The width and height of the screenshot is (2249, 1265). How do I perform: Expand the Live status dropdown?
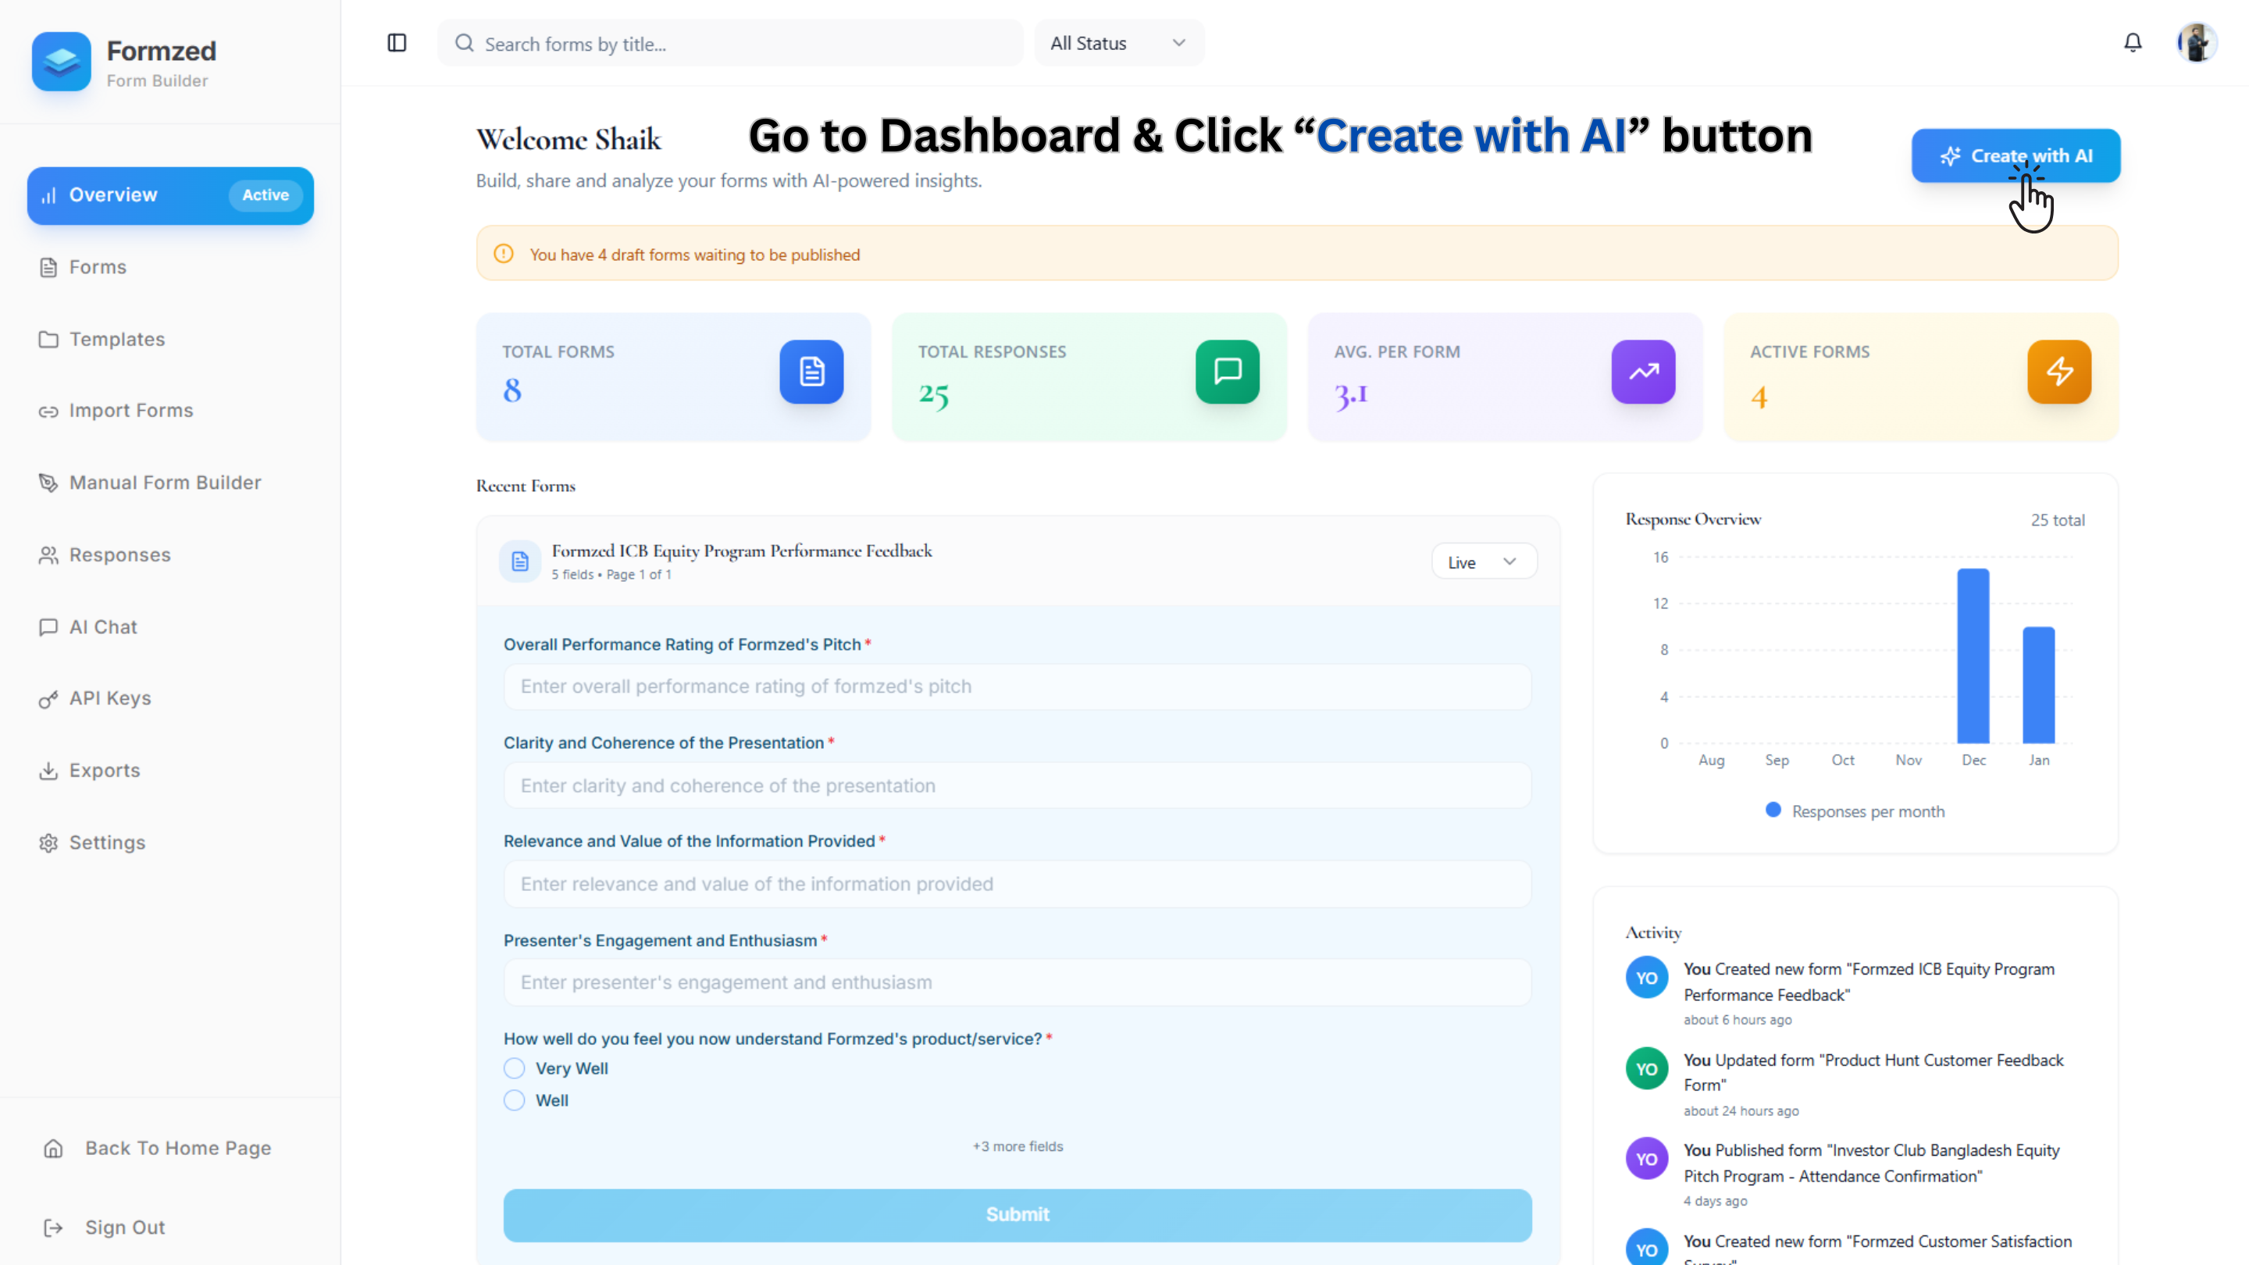pos(1484,562)
